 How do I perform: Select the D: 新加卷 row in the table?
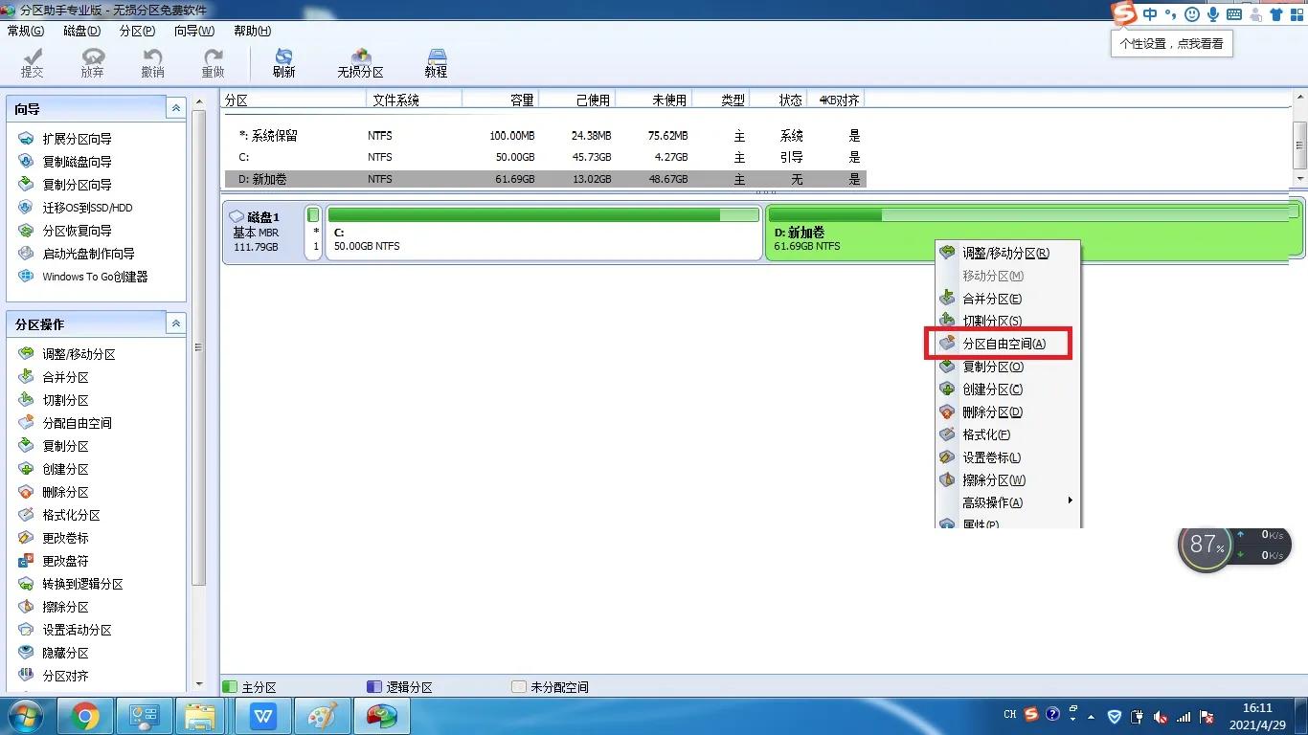tap(545, 179)
